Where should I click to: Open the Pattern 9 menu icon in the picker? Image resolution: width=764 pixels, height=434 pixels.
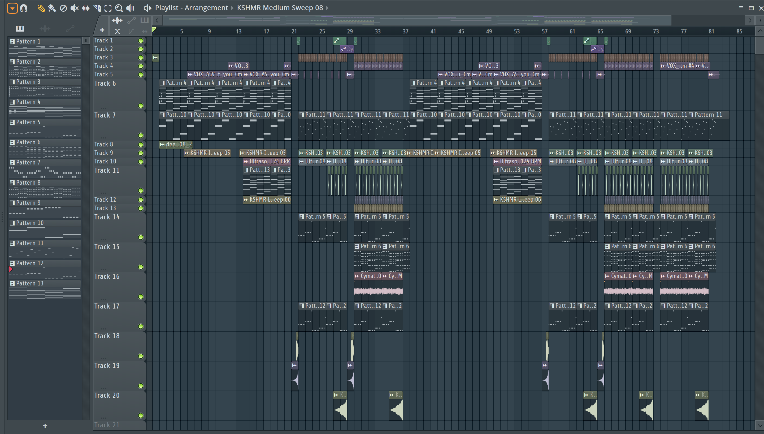[12, 203]
